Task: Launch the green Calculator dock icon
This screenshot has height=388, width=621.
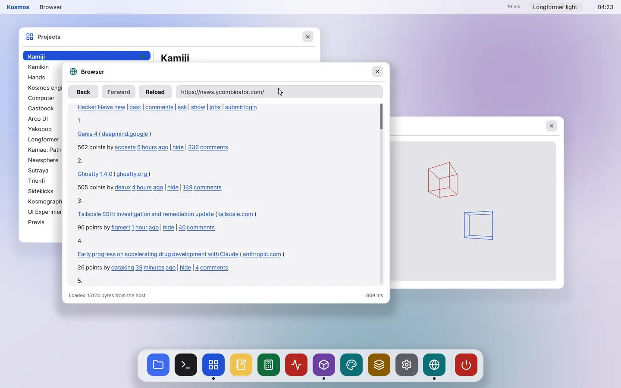Action: tap(269, 365)
